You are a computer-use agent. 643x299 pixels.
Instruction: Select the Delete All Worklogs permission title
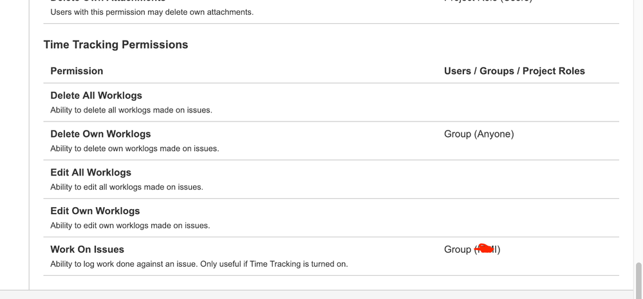(96, 95)
